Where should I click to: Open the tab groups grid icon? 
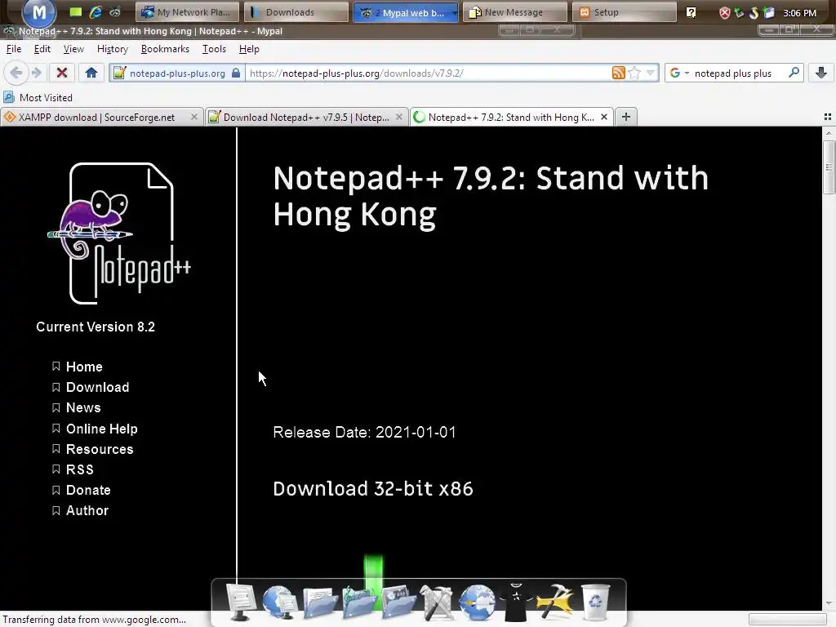(828, 117)
